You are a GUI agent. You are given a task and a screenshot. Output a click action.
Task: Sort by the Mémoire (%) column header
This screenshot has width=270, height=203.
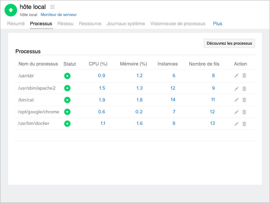[133, 64]
